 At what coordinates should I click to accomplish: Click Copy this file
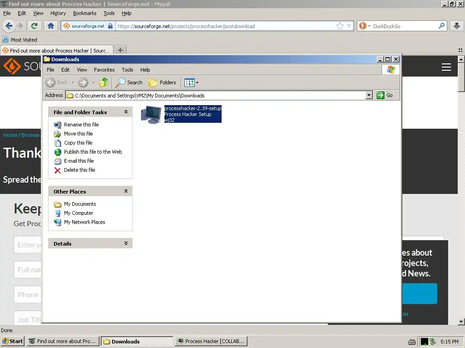(x=78, y=143)
